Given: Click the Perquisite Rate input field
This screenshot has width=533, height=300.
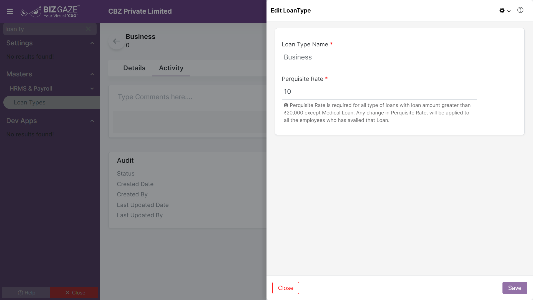Looking at the screenshot, I should click(379, 92).
